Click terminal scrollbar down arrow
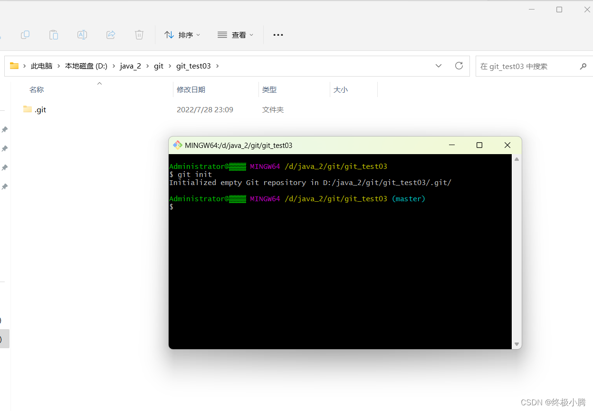This screenshot has height=411, width=593. (x=516, y=344)
